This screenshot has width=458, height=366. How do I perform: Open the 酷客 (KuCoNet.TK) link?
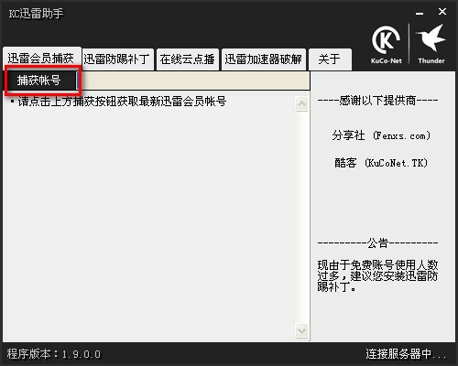[381, 163]
